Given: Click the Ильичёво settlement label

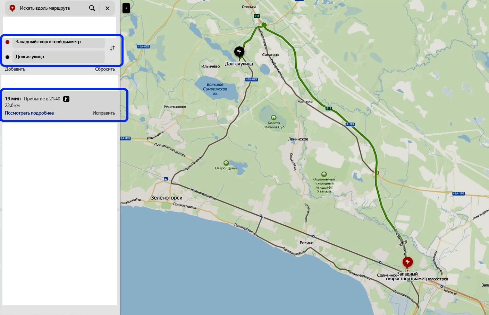Looking at the screenshot, I should tap(210, 66).
